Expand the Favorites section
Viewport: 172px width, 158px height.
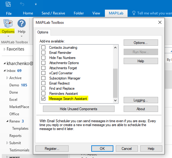[5, 49]
